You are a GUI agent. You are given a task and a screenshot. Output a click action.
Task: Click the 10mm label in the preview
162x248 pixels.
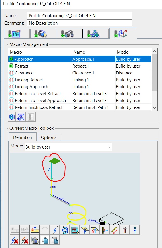(x=61, y=198)
